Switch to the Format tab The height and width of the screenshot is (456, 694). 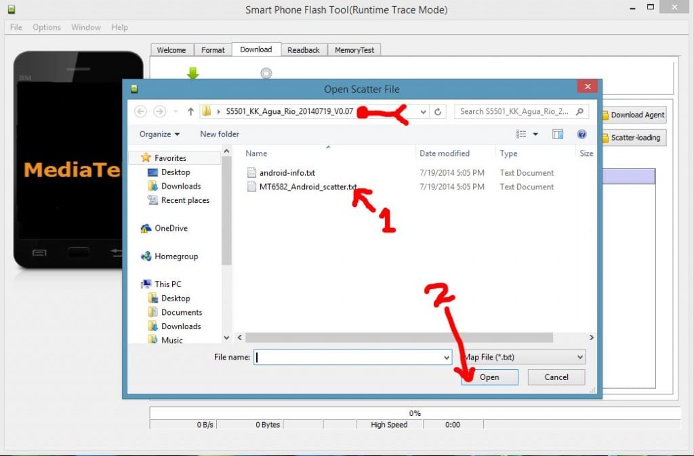click(213, 50)
